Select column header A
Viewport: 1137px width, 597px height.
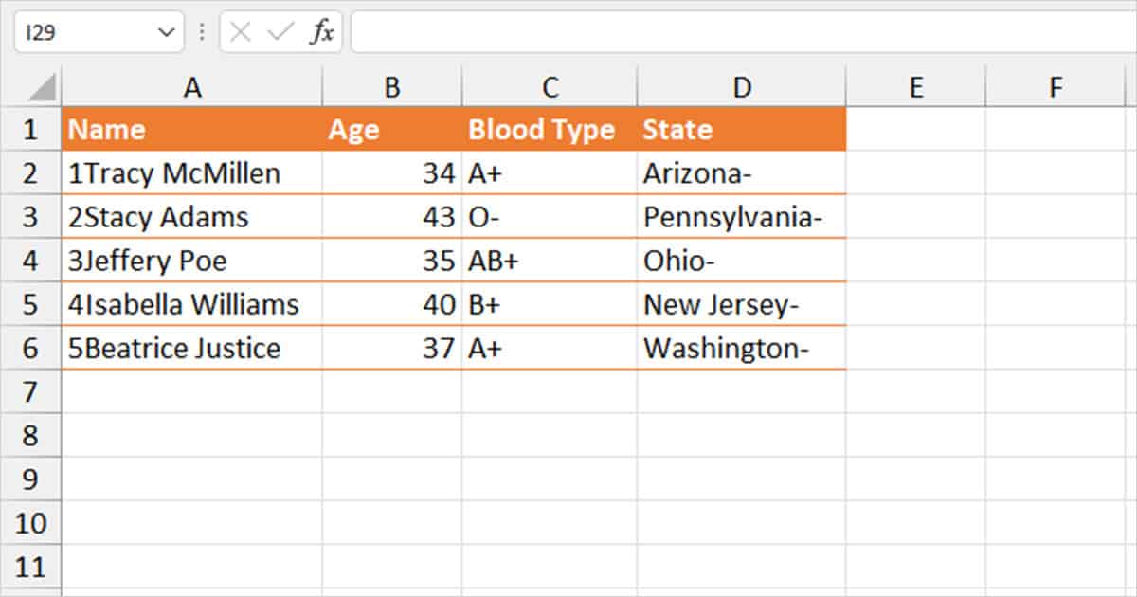tap(192, 85)
